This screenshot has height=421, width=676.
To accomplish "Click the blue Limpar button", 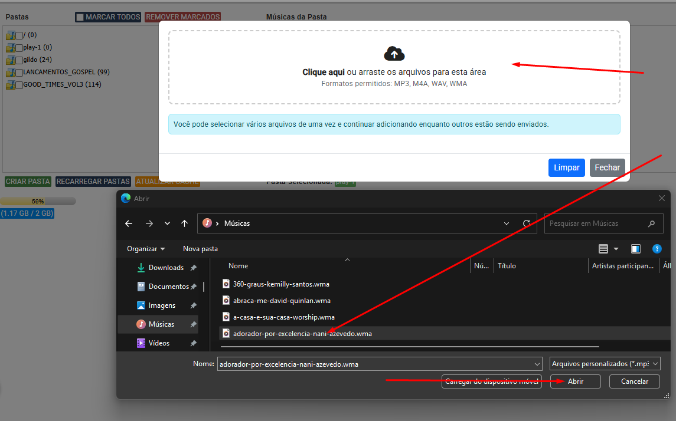I will pos(566,167).
